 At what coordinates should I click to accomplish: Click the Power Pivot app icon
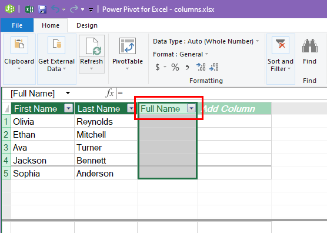coord(10,9)
